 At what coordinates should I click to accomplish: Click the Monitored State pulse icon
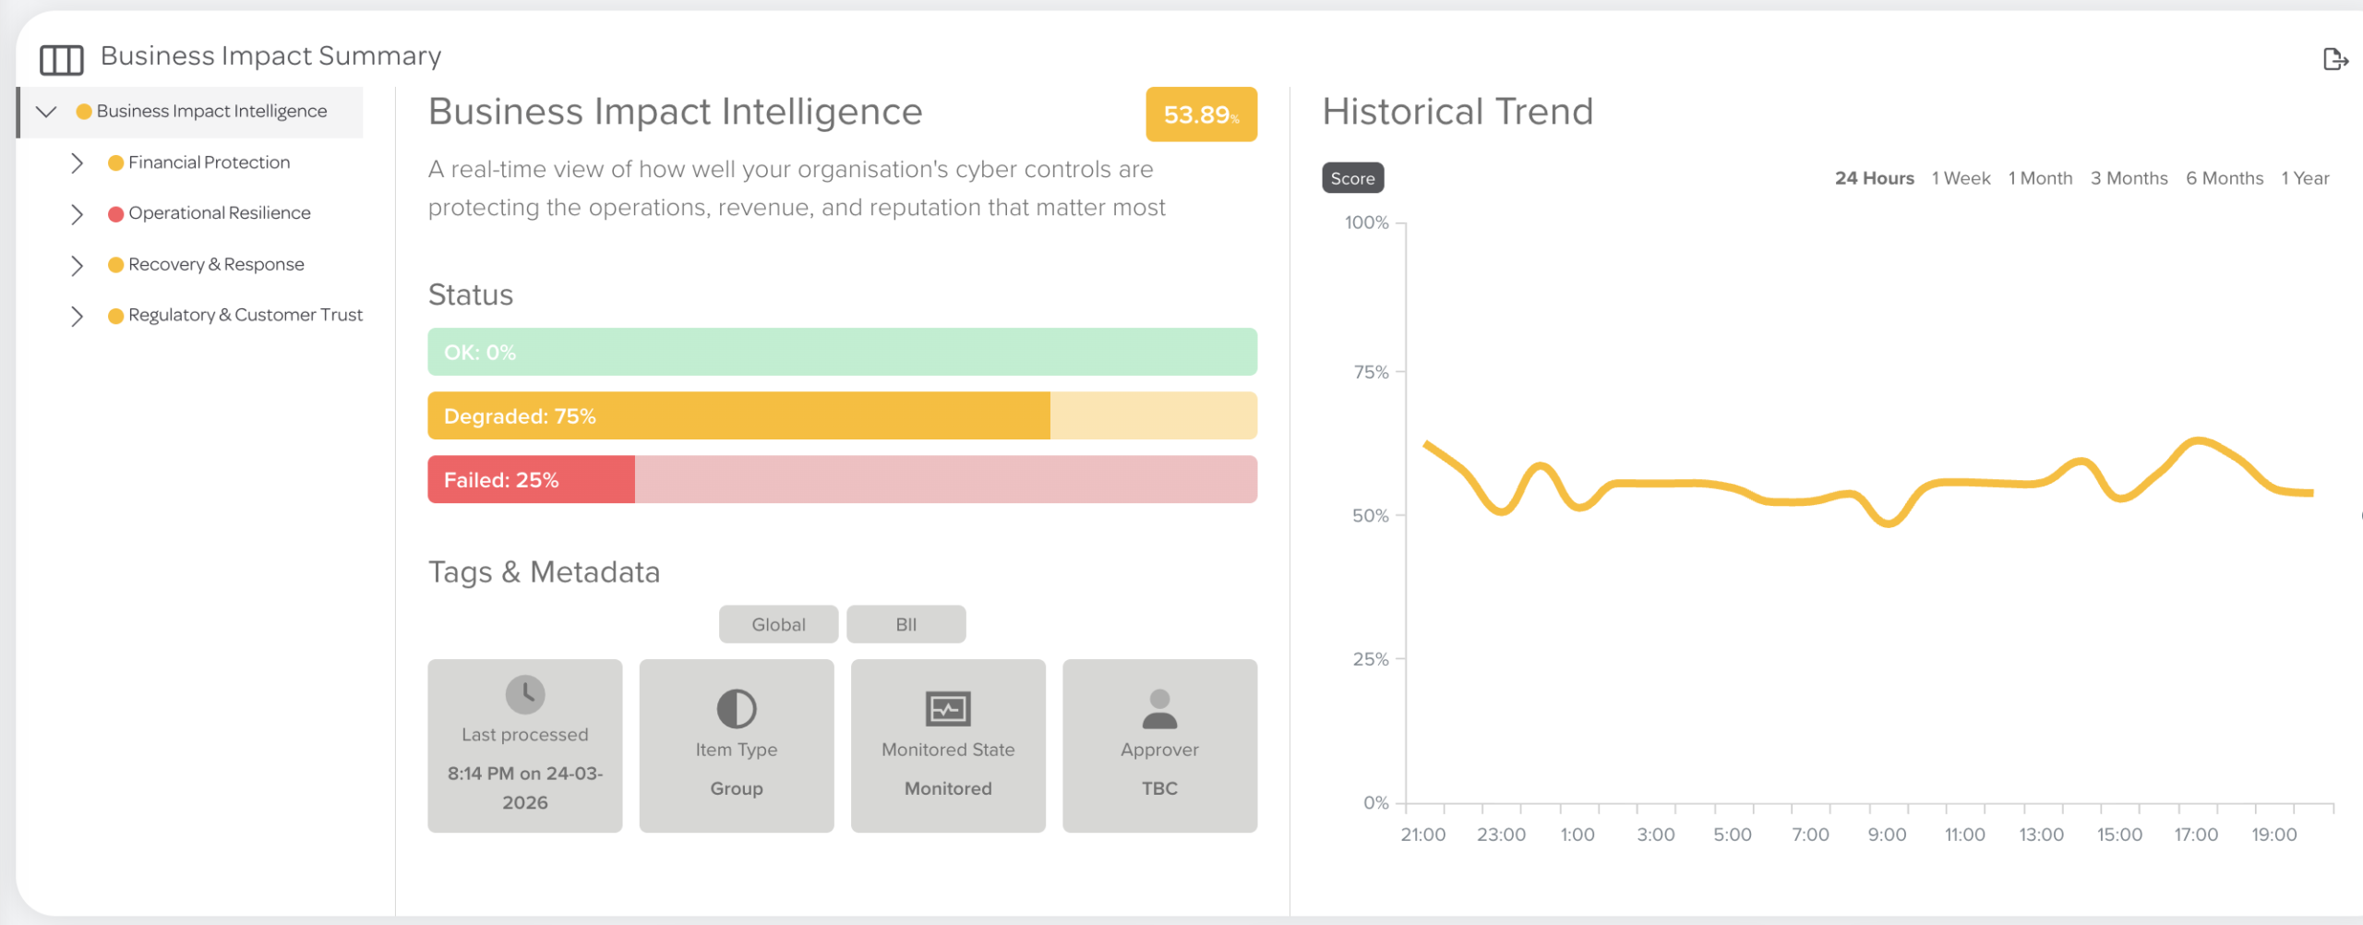pos(948,709)
